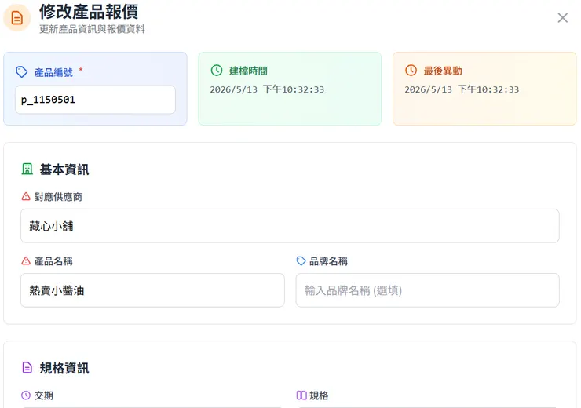Click the 建檔時間 label

point(248,71)
